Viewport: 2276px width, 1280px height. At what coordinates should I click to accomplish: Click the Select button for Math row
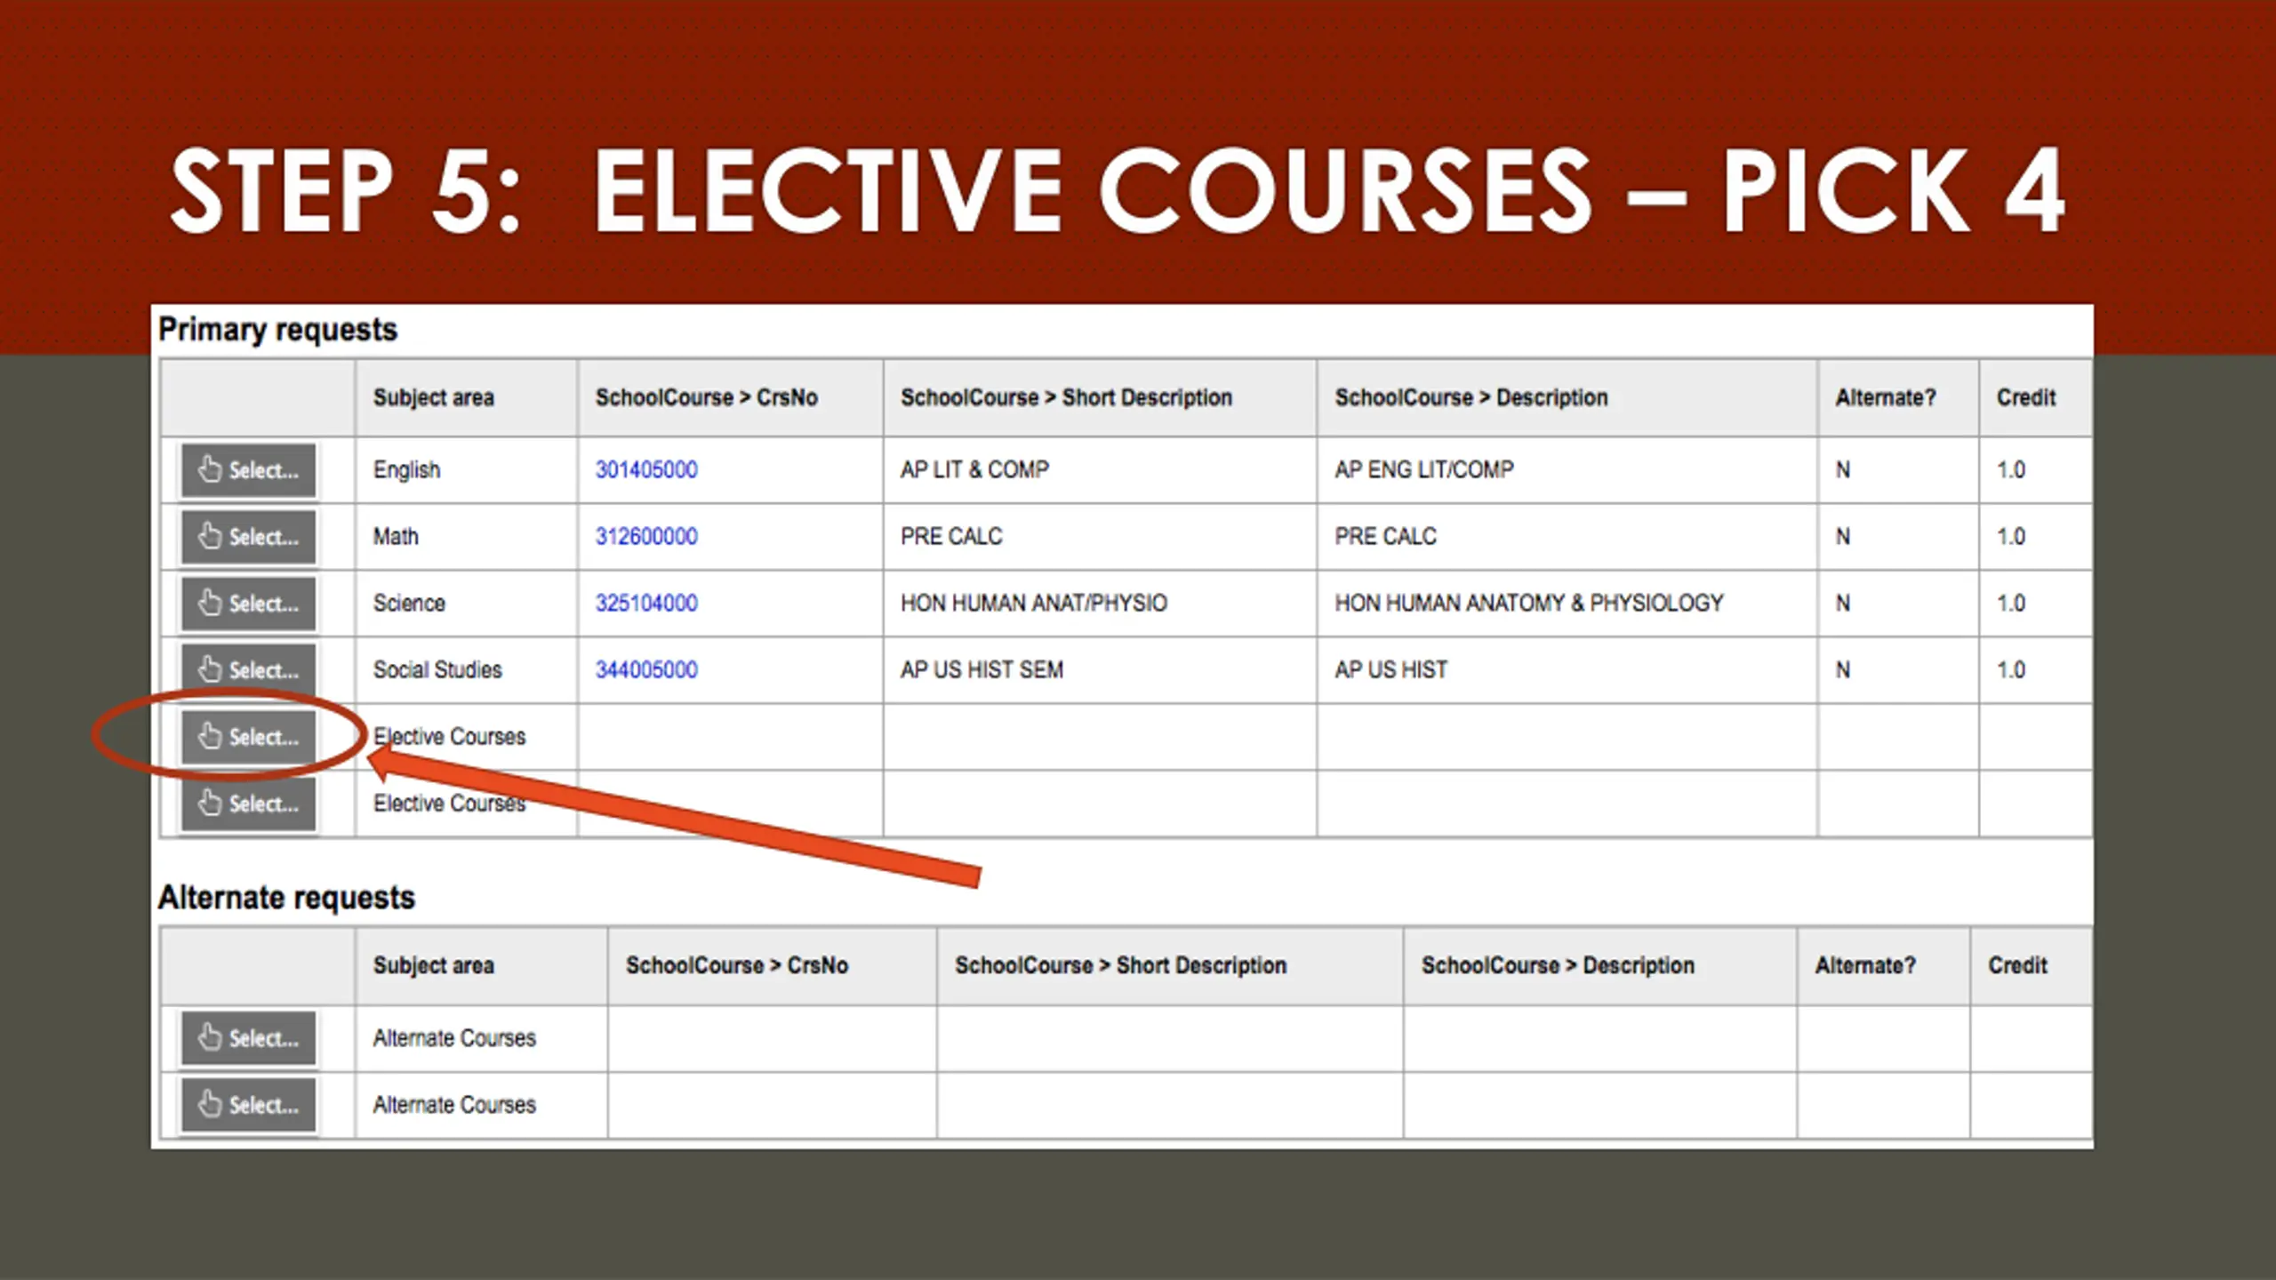click(x=248, y=537)
